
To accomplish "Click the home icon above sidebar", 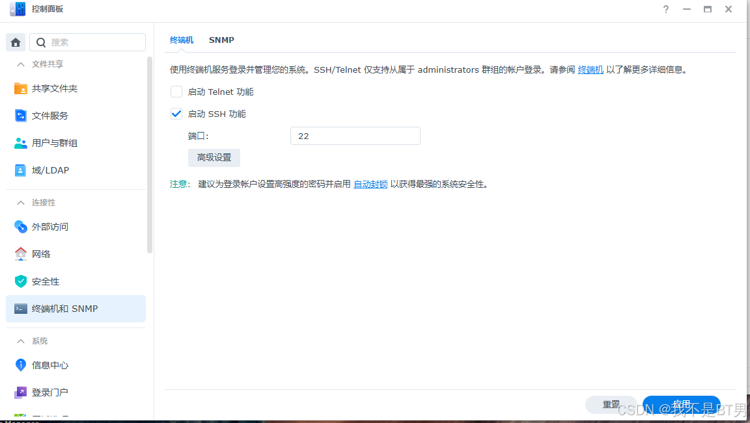I will tap(15, 42).
